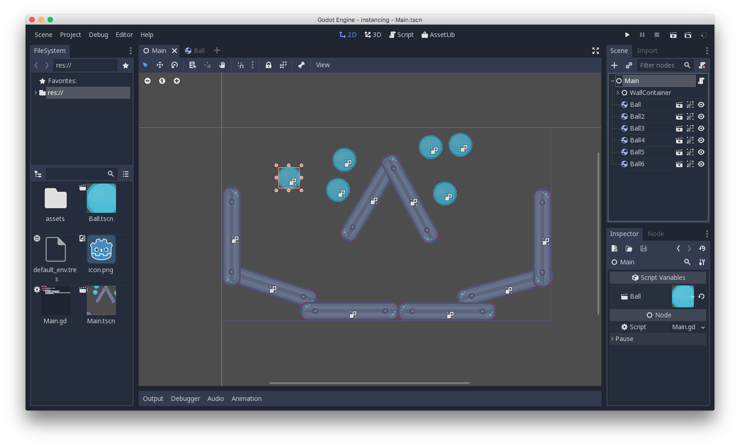Expand the WallContainer node
Image resolution: width=740 pixels, height=447 pixels.
point(618,93)
